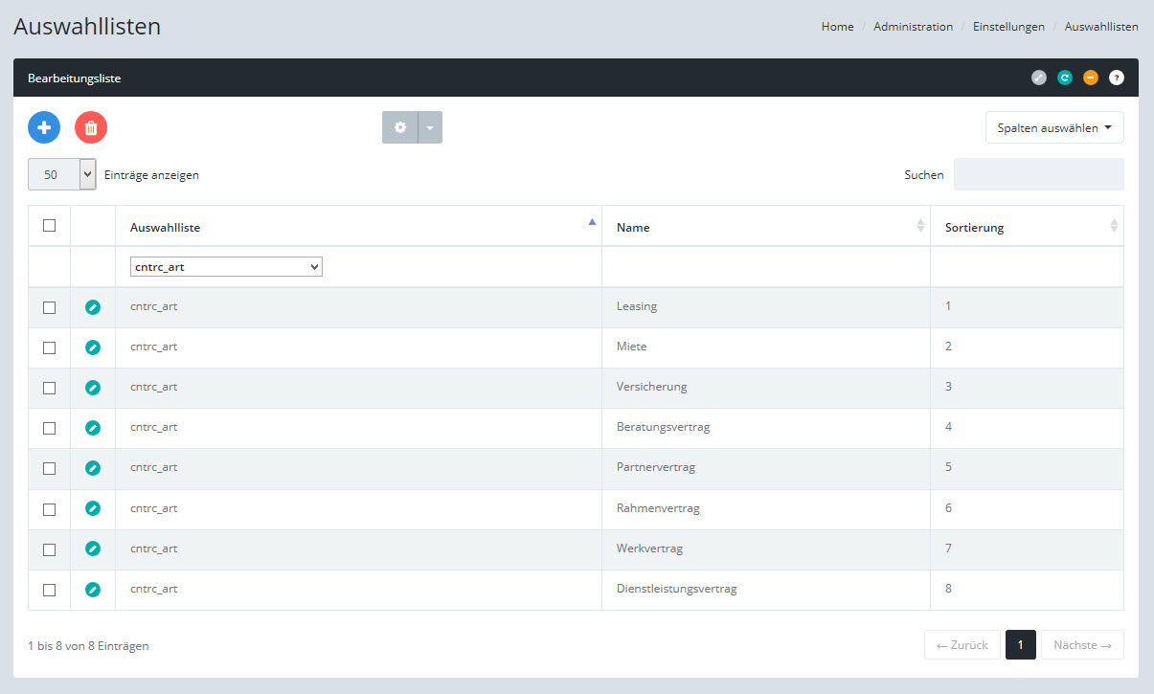Edit the Leasing row with pencil icon

[93, 307]
